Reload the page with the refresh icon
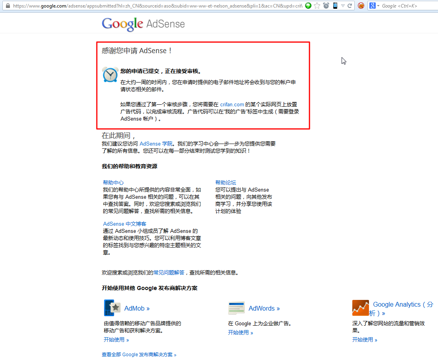Image resolution: width=438 pixels, height=361 pixels. pos(350,6)
